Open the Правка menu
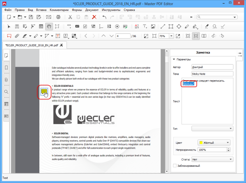Viewport: 246px width, 183px height. (x=20, y=10)
